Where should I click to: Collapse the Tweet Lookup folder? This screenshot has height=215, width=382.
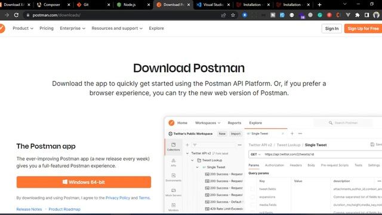(x=192, y=160)
